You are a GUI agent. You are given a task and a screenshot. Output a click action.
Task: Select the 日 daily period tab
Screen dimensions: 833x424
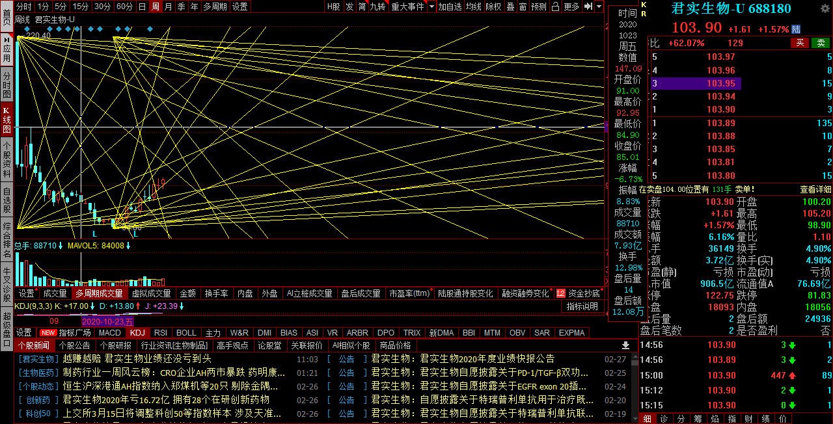[142, 7]
